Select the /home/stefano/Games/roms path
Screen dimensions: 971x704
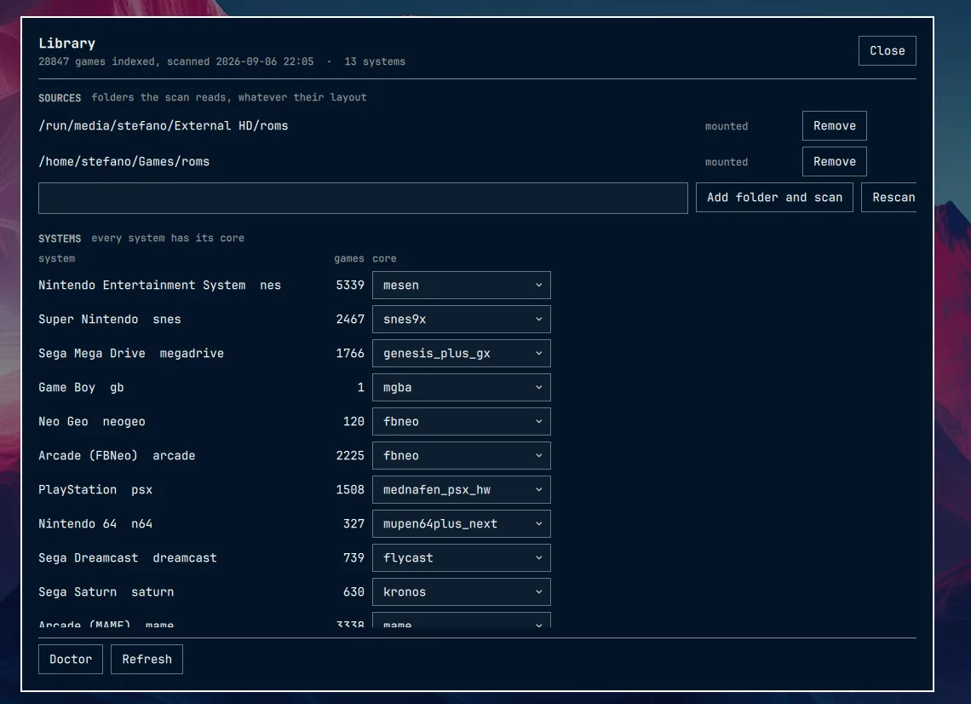124,162
